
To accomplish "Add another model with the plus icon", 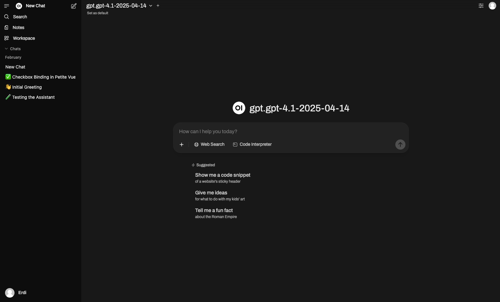I will click(158, 6).
